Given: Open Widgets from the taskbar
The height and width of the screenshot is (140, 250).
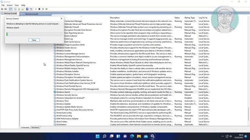Looking at the screenshot, I should coord(118,136).
